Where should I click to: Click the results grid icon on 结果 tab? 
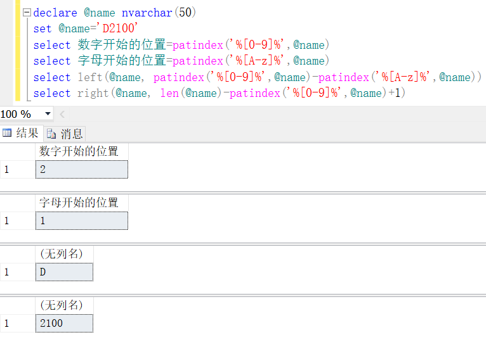[7, 133]
